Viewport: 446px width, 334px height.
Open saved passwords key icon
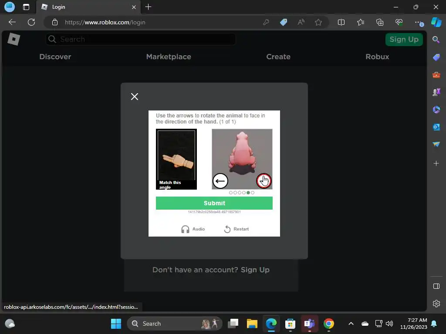[266, 22]
